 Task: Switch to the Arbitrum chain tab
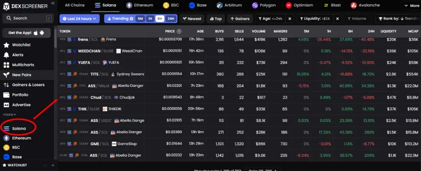click(229, 5)
